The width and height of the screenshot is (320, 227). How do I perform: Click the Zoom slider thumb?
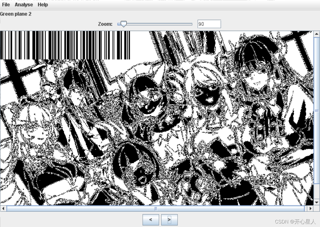(x=124, y=24)
